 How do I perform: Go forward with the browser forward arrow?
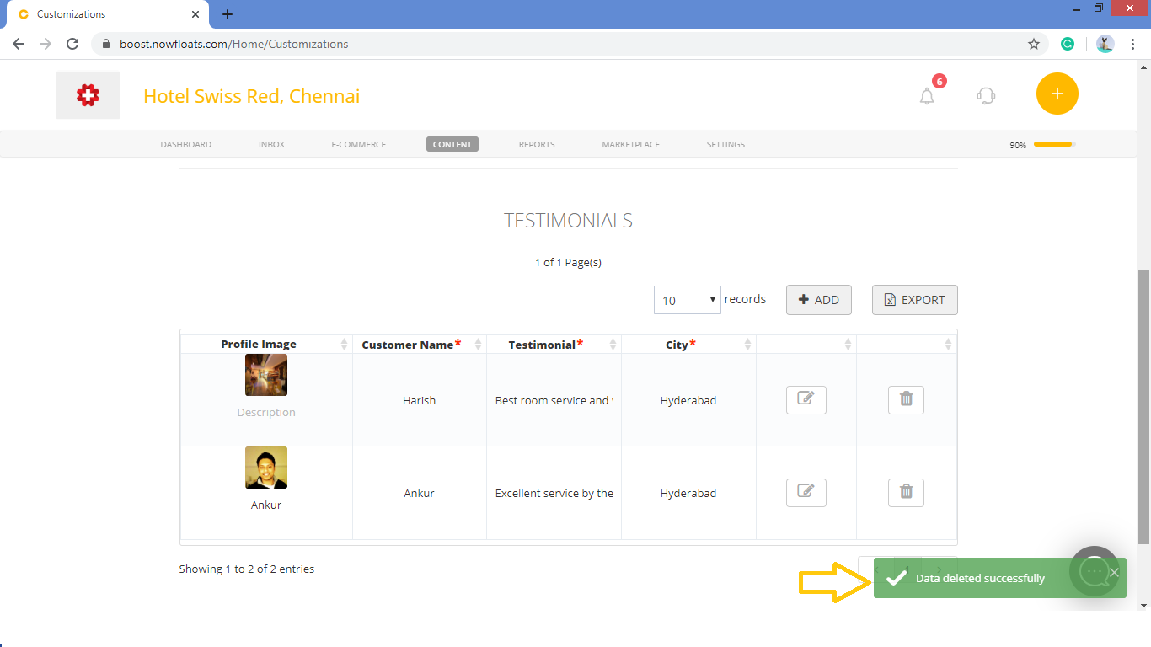[46, 44]
